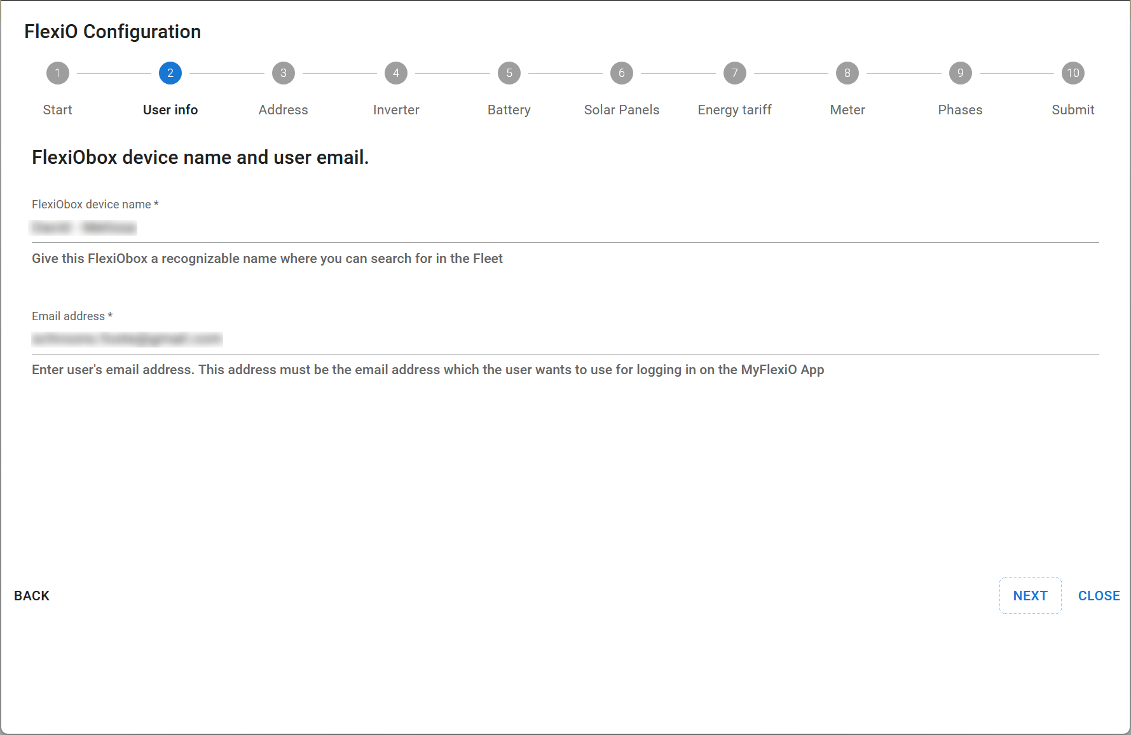Viewport: 1131px width, 735px height.
Task: Click the step 8 Meter circle
Action: pyautogui.click(x=847, y=73)
